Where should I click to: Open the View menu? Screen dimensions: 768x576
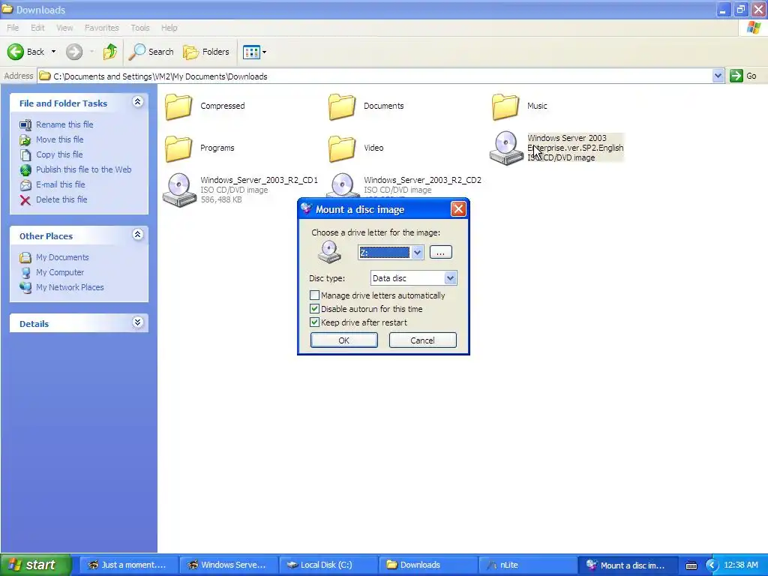coord(64,28)
